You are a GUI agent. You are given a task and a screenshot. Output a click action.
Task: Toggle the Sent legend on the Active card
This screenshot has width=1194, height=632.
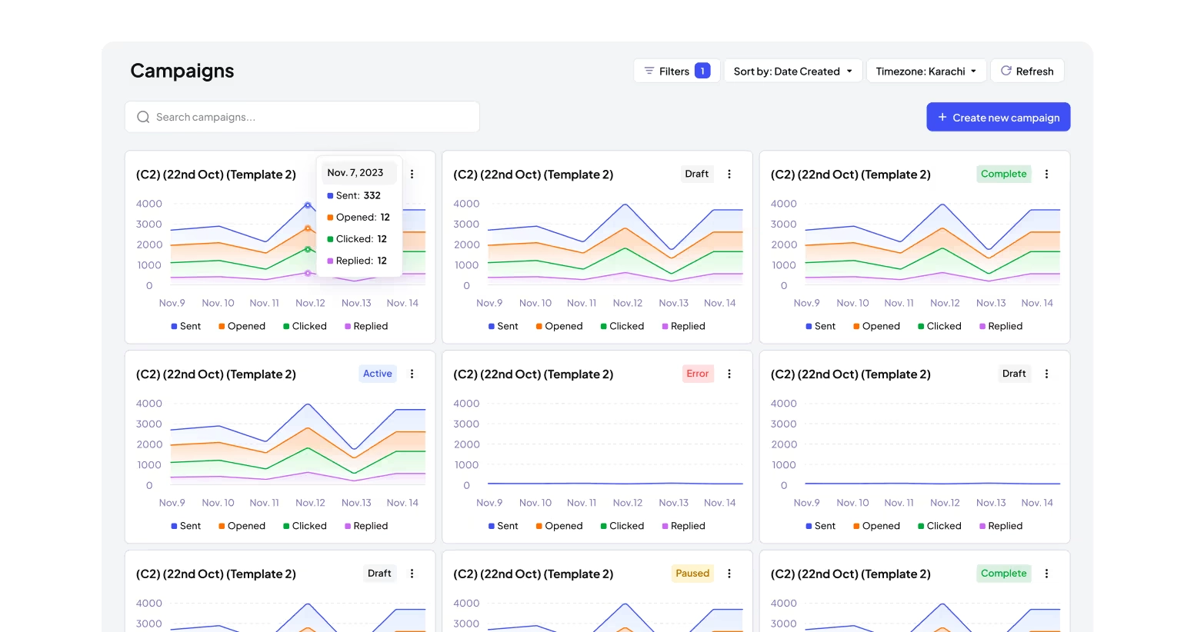tap(186, 526)
